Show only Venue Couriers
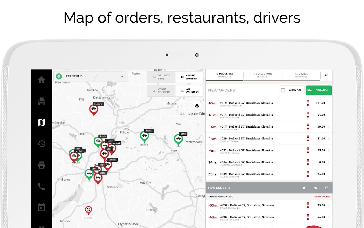The image size is (364, 228). 161,91
